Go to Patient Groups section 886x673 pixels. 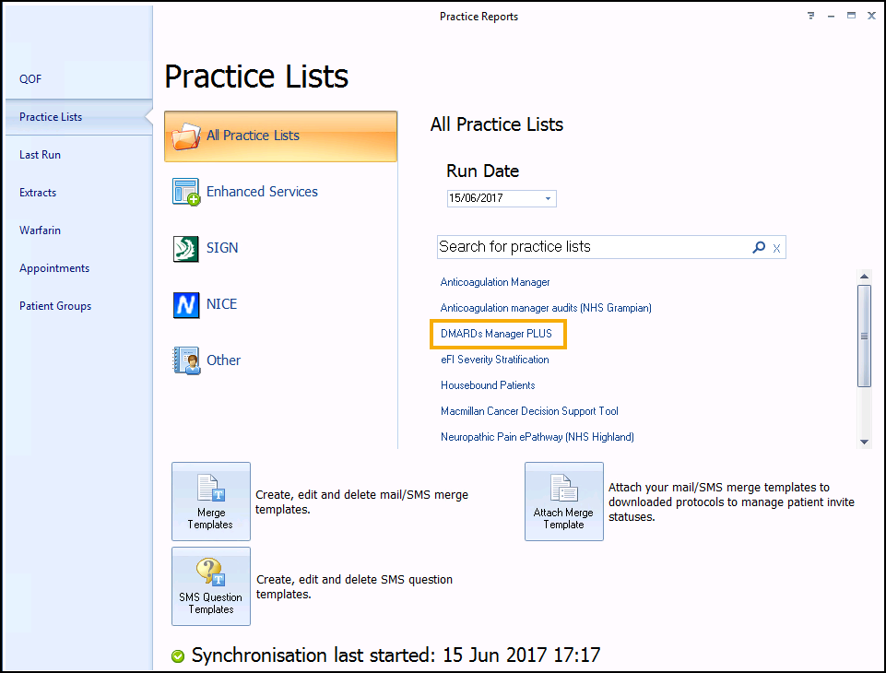55,306
